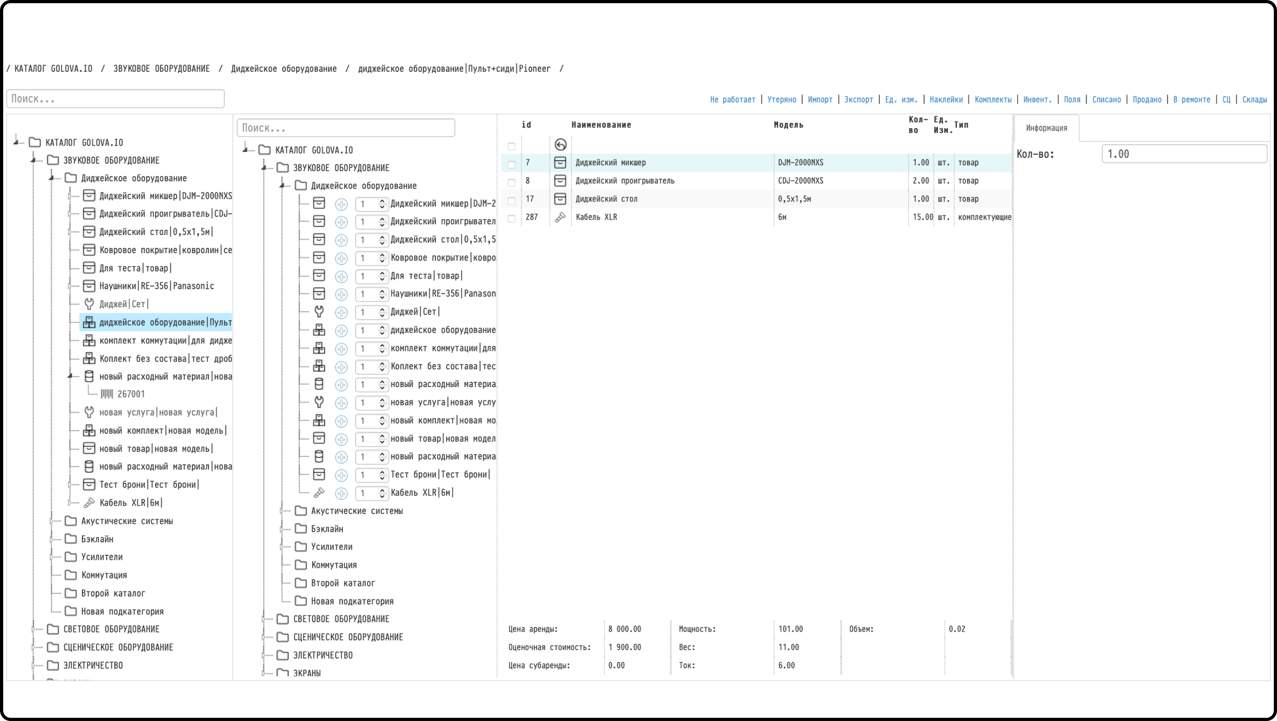The width and height of the screenshot is (1277, 721).
Task: Click the kit icon of Коплект без состава in the middle tree
Action: point(319,366)
